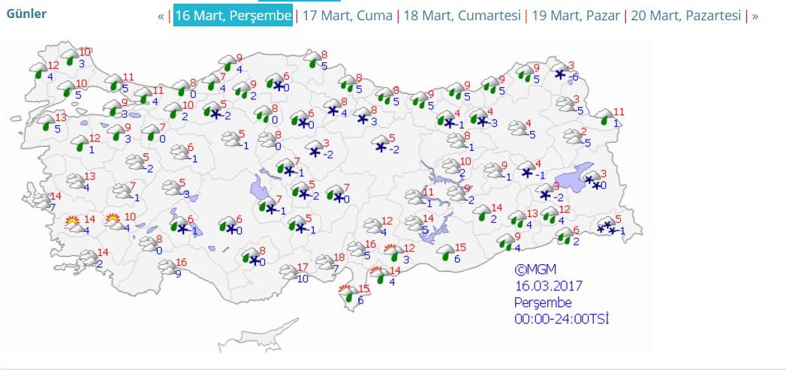Select the 16 Mart, Perşembe day tab
The width and height of the screenshot is (786, 370).
233,16
